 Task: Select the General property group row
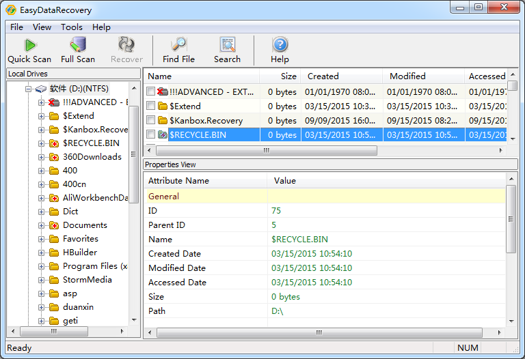(325, 196)
